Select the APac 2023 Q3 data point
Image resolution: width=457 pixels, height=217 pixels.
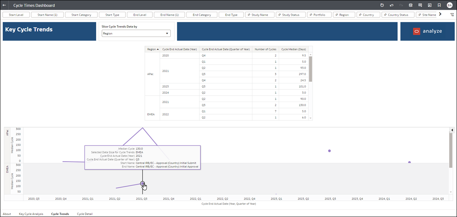pyautogui.click(x=329, y=151)
